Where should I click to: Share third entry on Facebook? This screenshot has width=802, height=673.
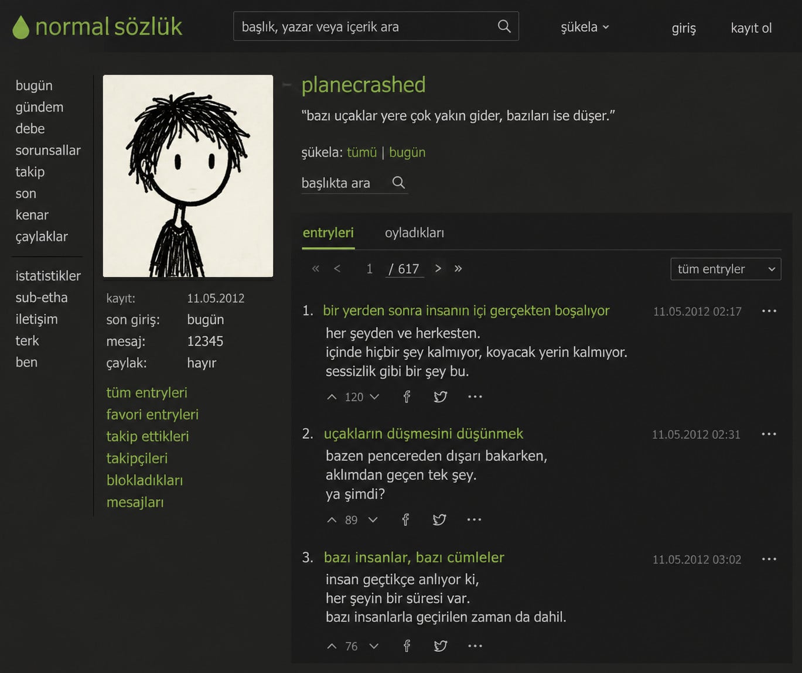pos(407,645)
